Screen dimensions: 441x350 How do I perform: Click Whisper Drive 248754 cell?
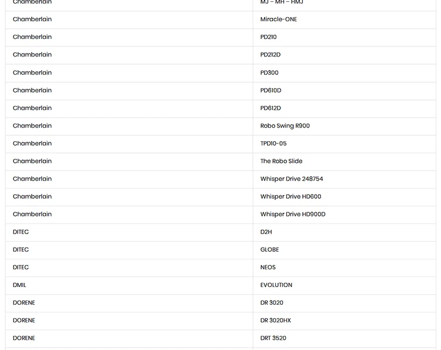[344, 179]
